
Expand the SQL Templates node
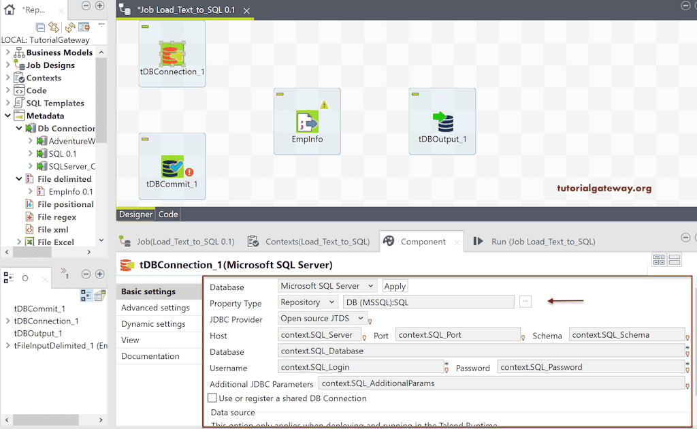click(7, 103)
